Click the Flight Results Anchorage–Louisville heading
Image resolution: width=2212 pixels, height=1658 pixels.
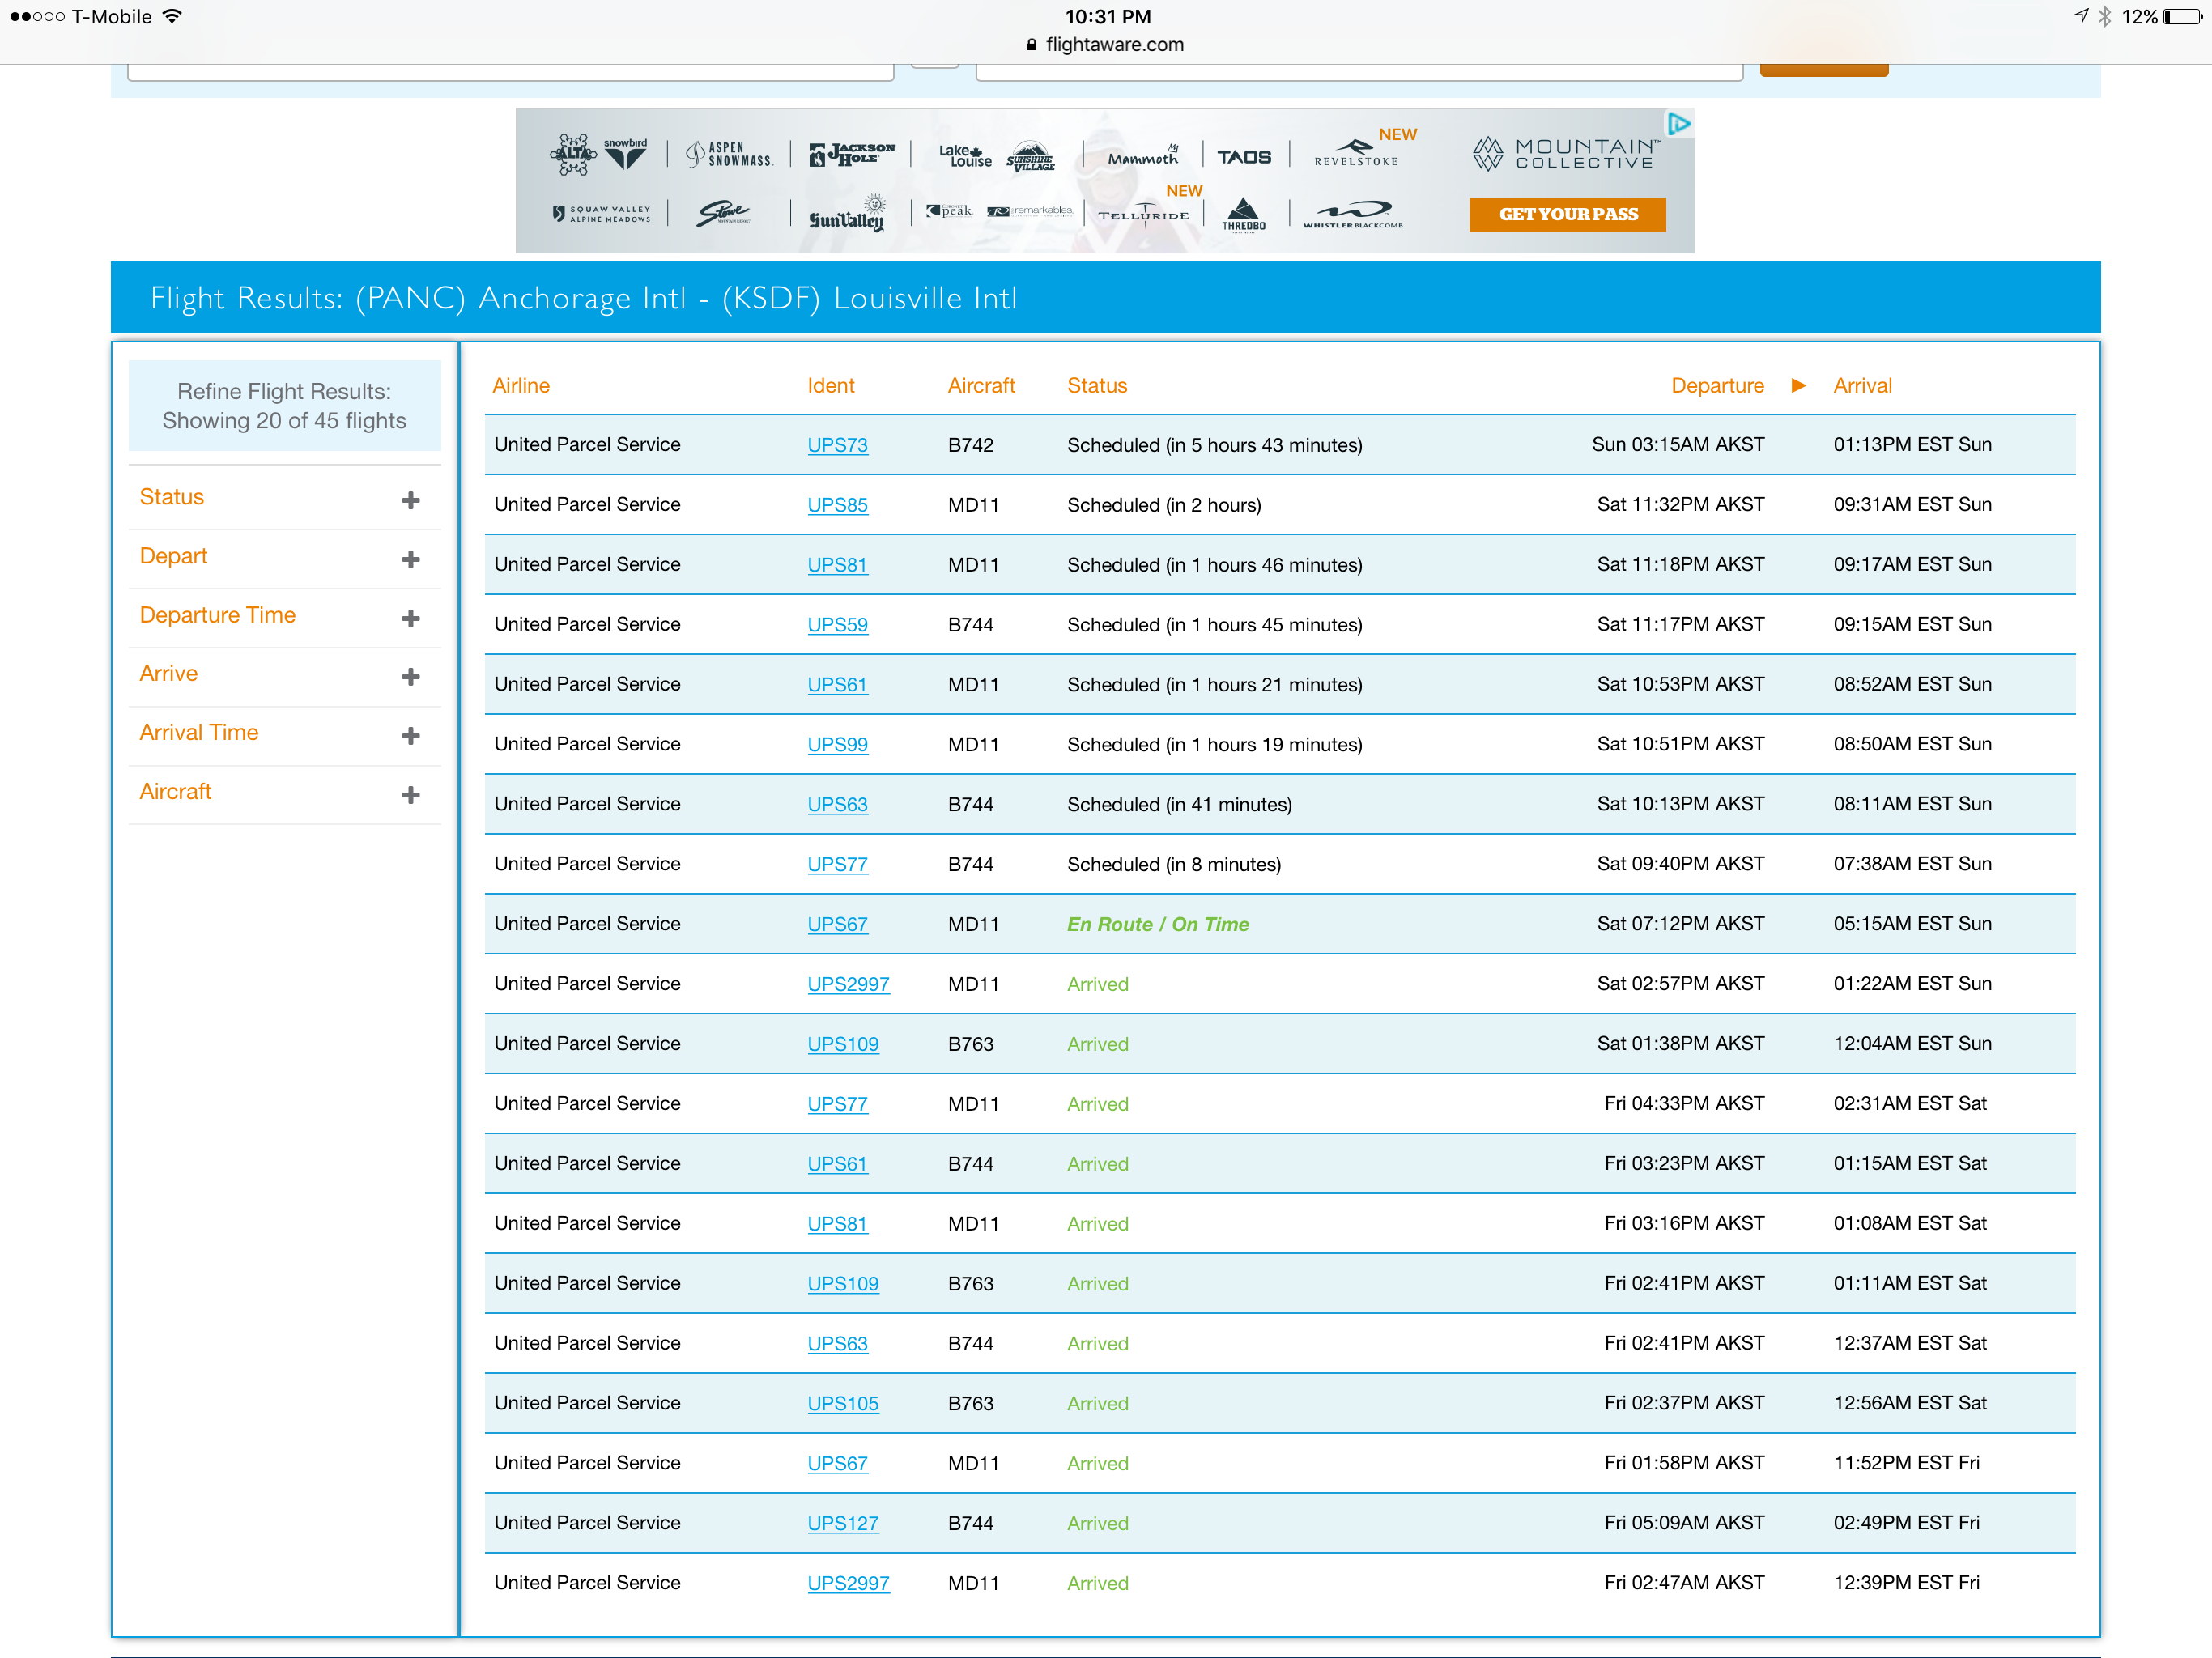click(583, 298)
